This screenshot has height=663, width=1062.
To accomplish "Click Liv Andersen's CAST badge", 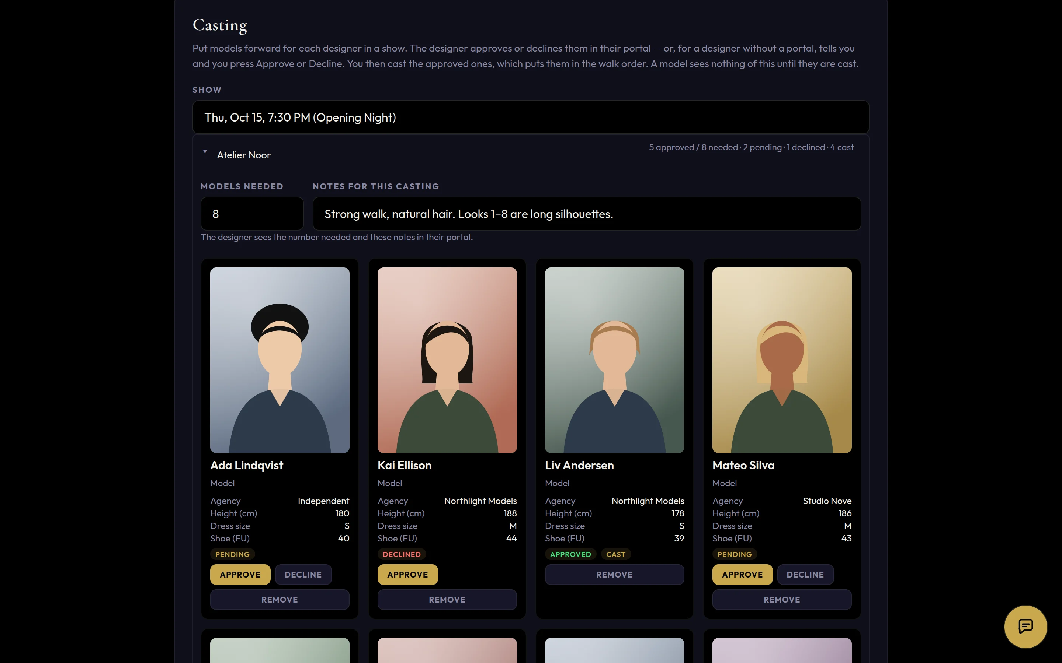I will (x=616, y=554).
